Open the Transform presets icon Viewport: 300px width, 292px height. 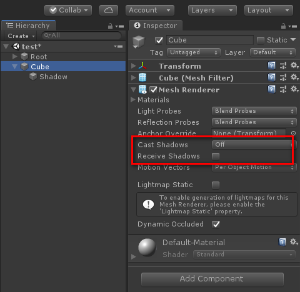point(283,66)
